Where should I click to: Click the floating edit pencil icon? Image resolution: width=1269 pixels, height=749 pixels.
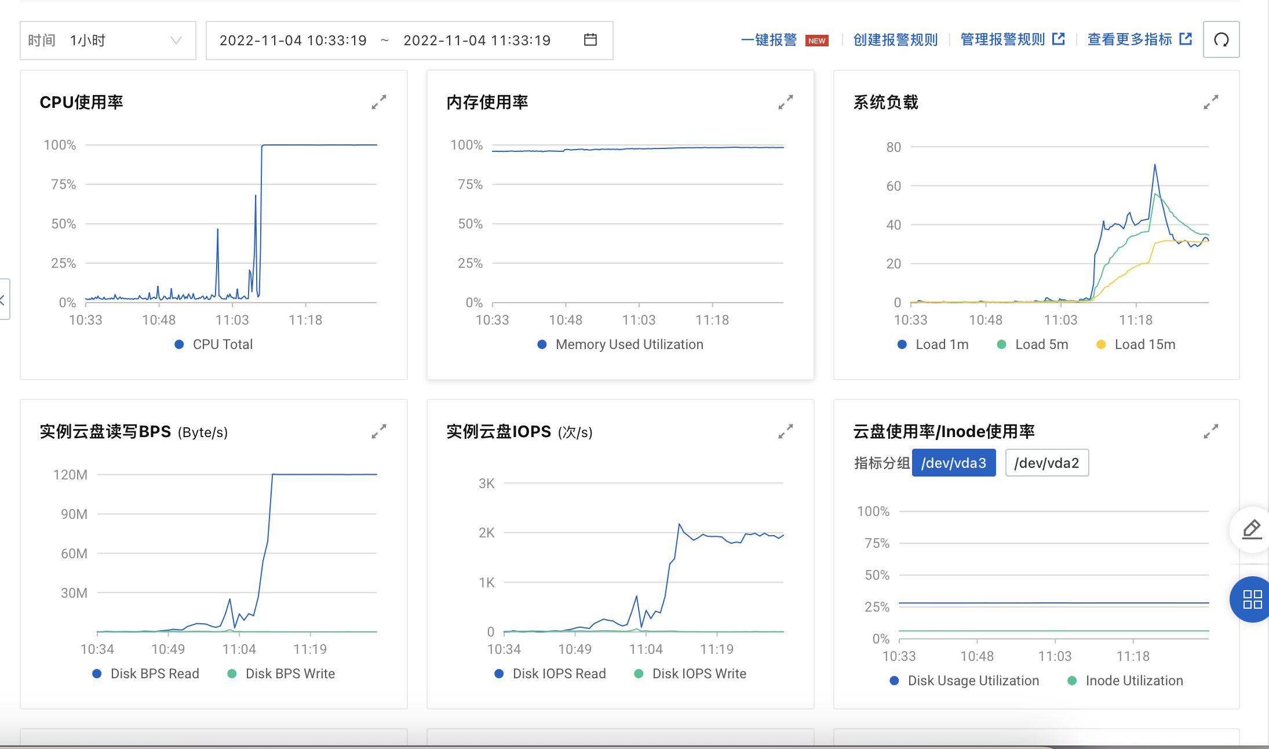coord(1252,529)
